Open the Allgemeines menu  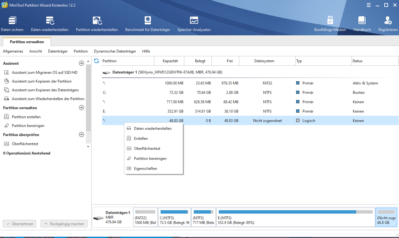[13, 51]
